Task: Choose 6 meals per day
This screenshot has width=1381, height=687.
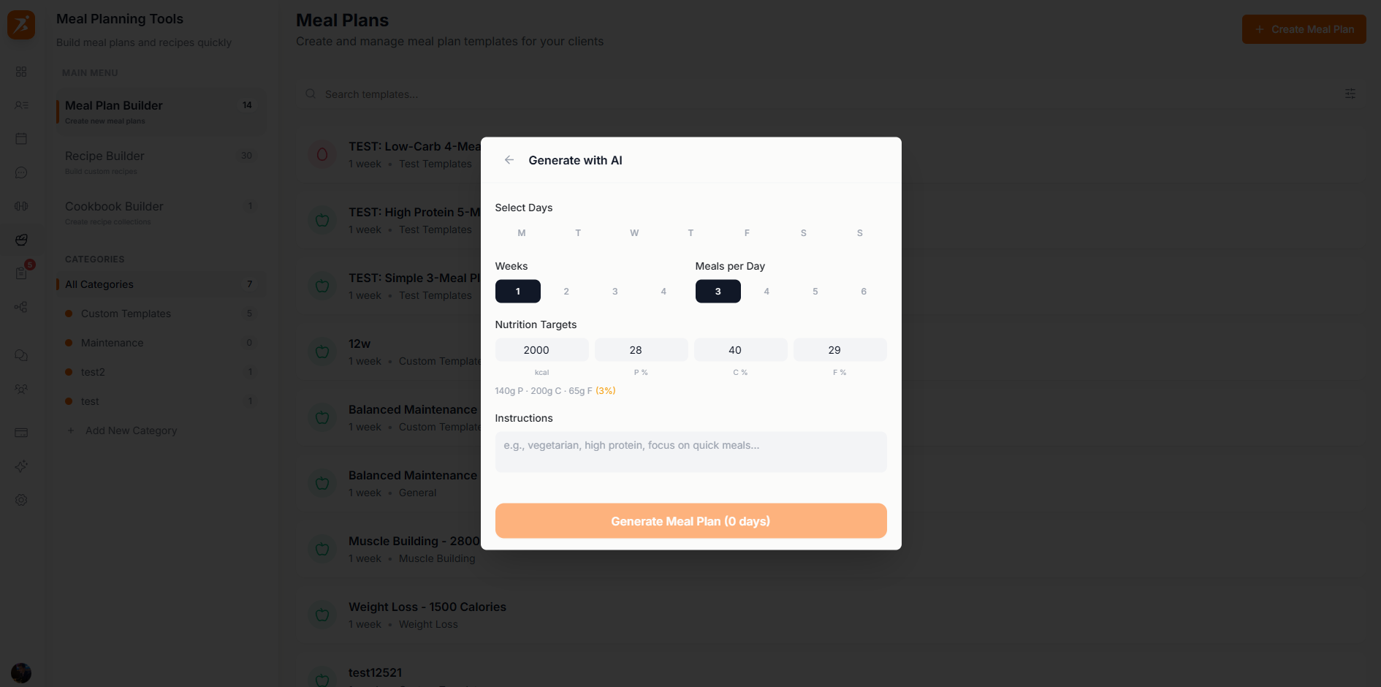Action: 863,291
